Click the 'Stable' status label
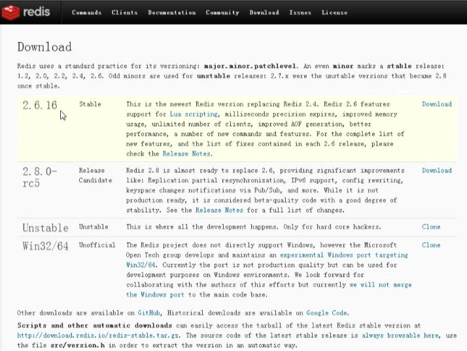This screenshot has width=467, height=351. [x=90, y=104]
